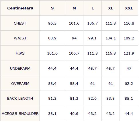Select the XXL size column header

(x=129, y=8)
